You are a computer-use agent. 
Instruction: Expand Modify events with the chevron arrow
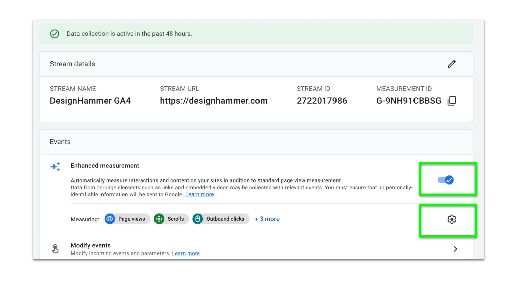[455, 249]
